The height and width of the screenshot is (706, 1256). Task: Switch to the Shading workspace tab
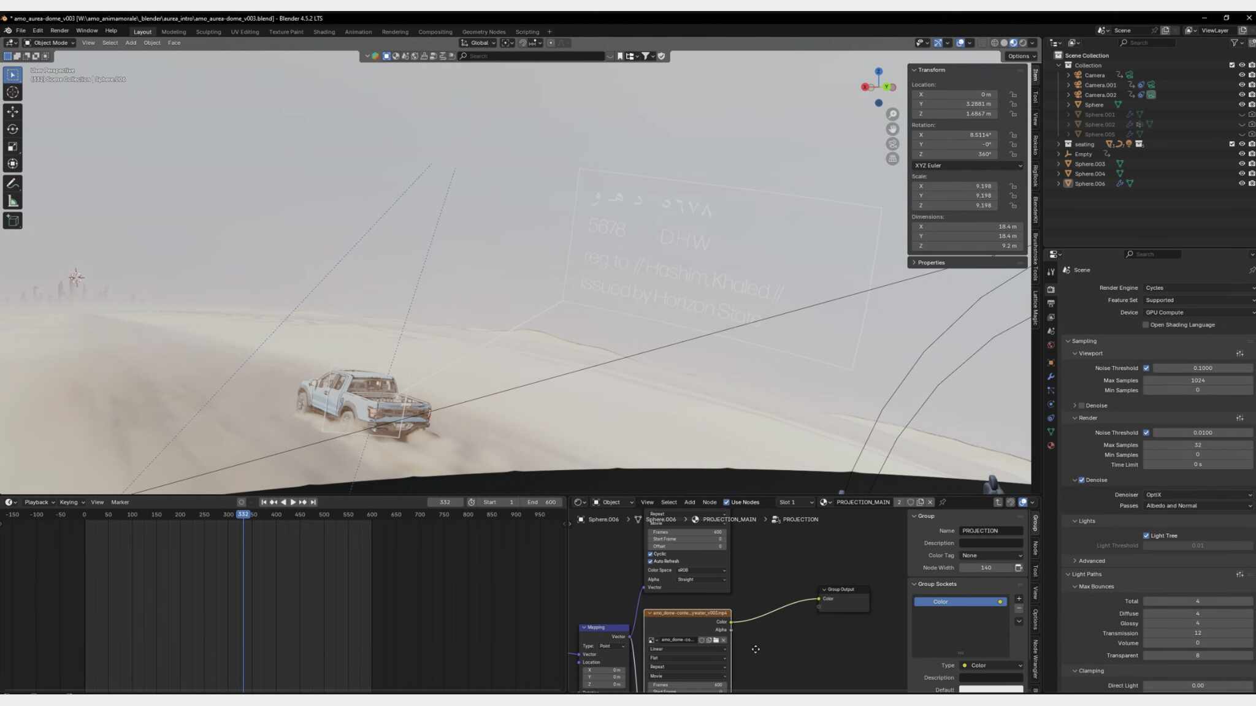(324, 32)
